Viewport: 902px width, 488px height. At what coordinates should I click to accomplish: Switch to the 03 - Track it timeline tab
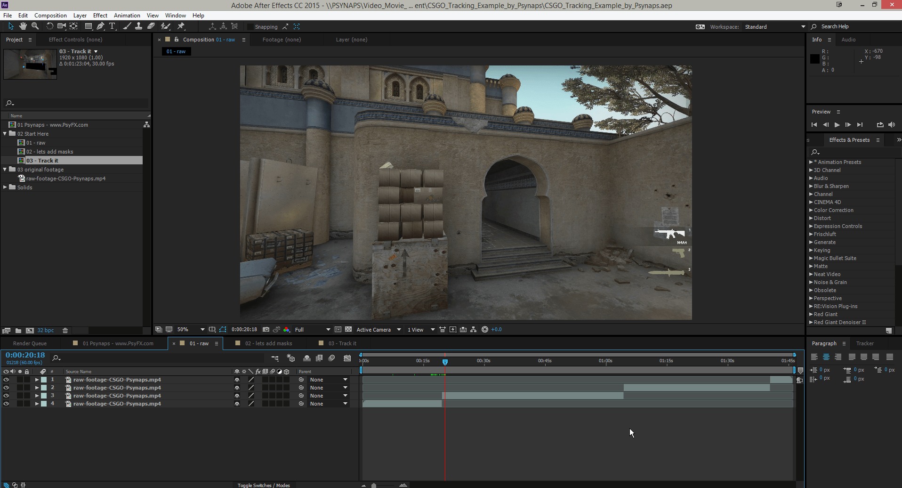coord(342,343)
